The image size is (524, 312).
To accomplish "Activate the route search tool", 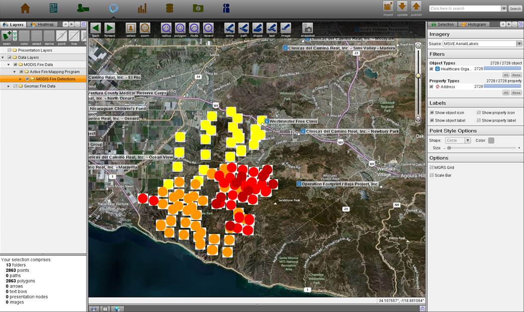I will [194, 28].
